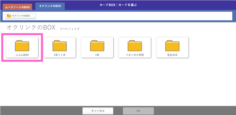Click the オクリンクのBOX breadcrumb button
This screenshot has width=236, height=115.
[20, 16]
